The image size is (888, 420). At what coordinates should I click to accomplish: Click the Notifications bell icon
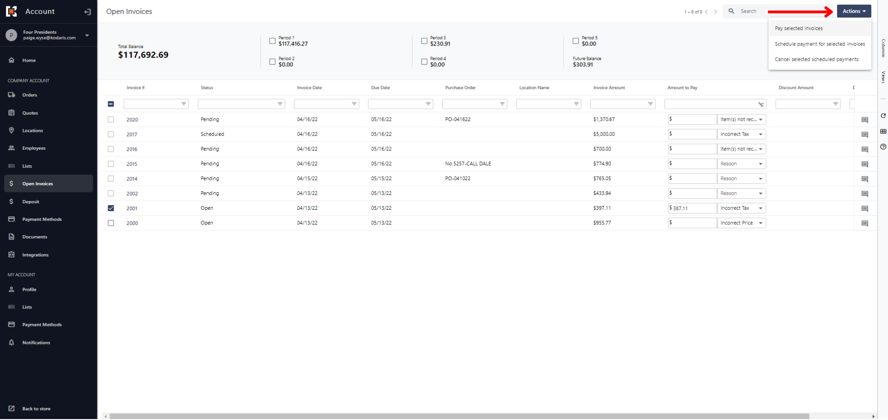click(12, 343)
